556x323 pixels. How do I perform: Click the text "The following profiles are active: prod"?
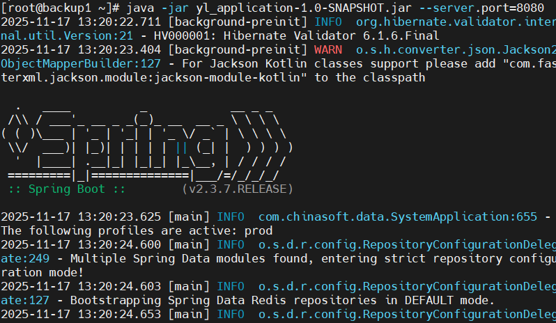point(137,231)
